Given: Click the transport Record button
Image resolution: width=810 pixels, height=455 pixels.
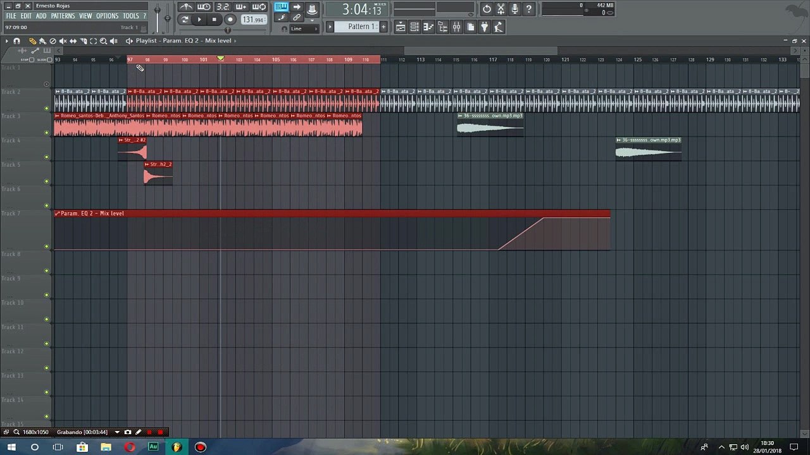Looking at the screenshot, I should pyautogui.click(x=230, y=20).
